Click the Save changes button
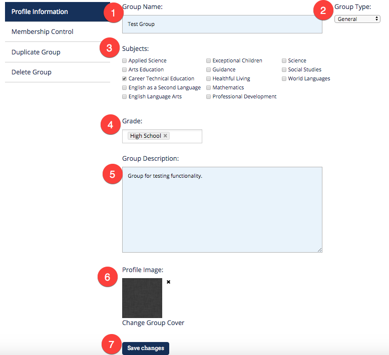The width and height of the screenshot is (389, 355). tap(146, 348)
